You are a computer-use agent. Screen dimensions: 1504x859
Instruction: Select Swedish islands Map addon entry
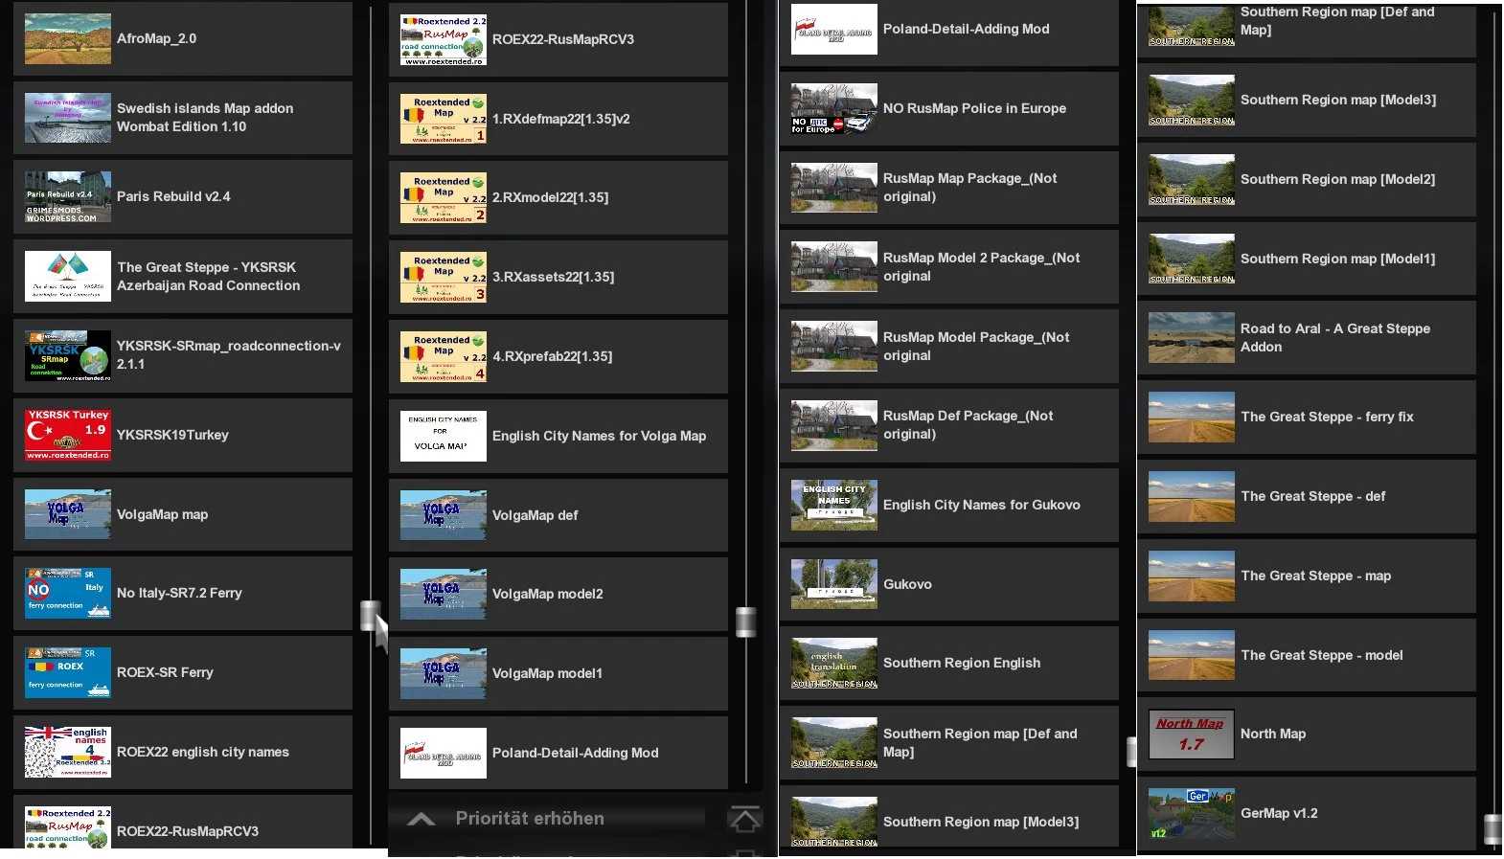(x=182, y=118)
